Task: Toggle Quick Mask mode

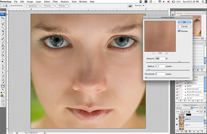Action: coord(3,101)
